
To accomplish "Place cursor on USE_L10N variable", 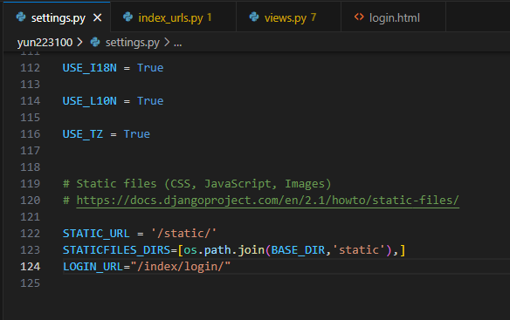I will click(x=89, y=101).
